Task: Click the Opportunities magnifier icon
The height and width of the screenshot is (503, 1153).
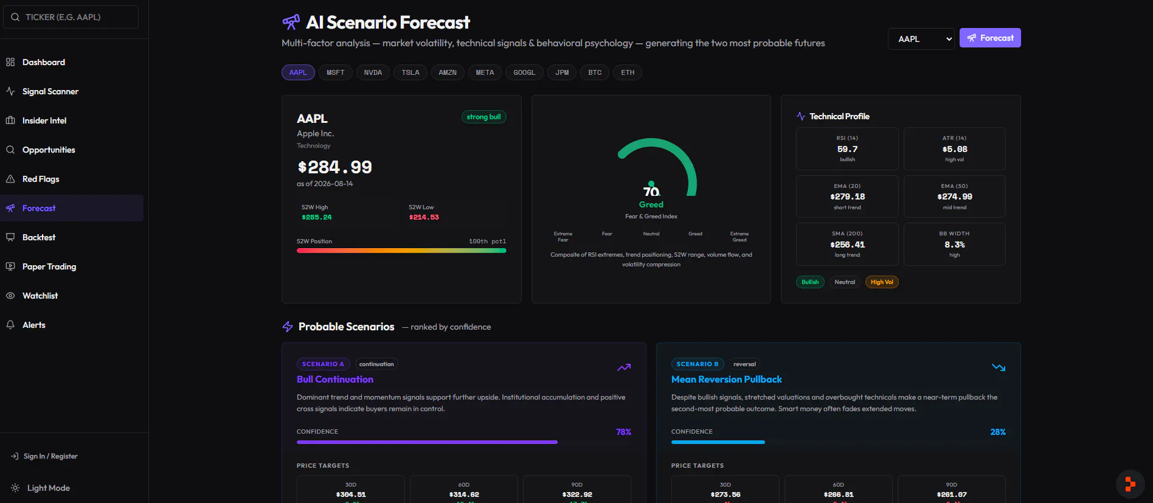Action: pos(10,150)
